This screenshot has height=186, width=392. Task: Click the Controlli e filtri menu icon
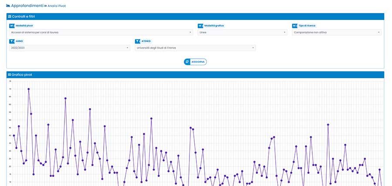(x=10, y=16)
